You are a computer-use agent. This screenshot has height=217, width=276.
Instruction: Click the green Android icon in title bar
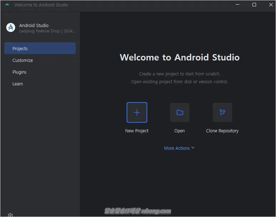7,5
